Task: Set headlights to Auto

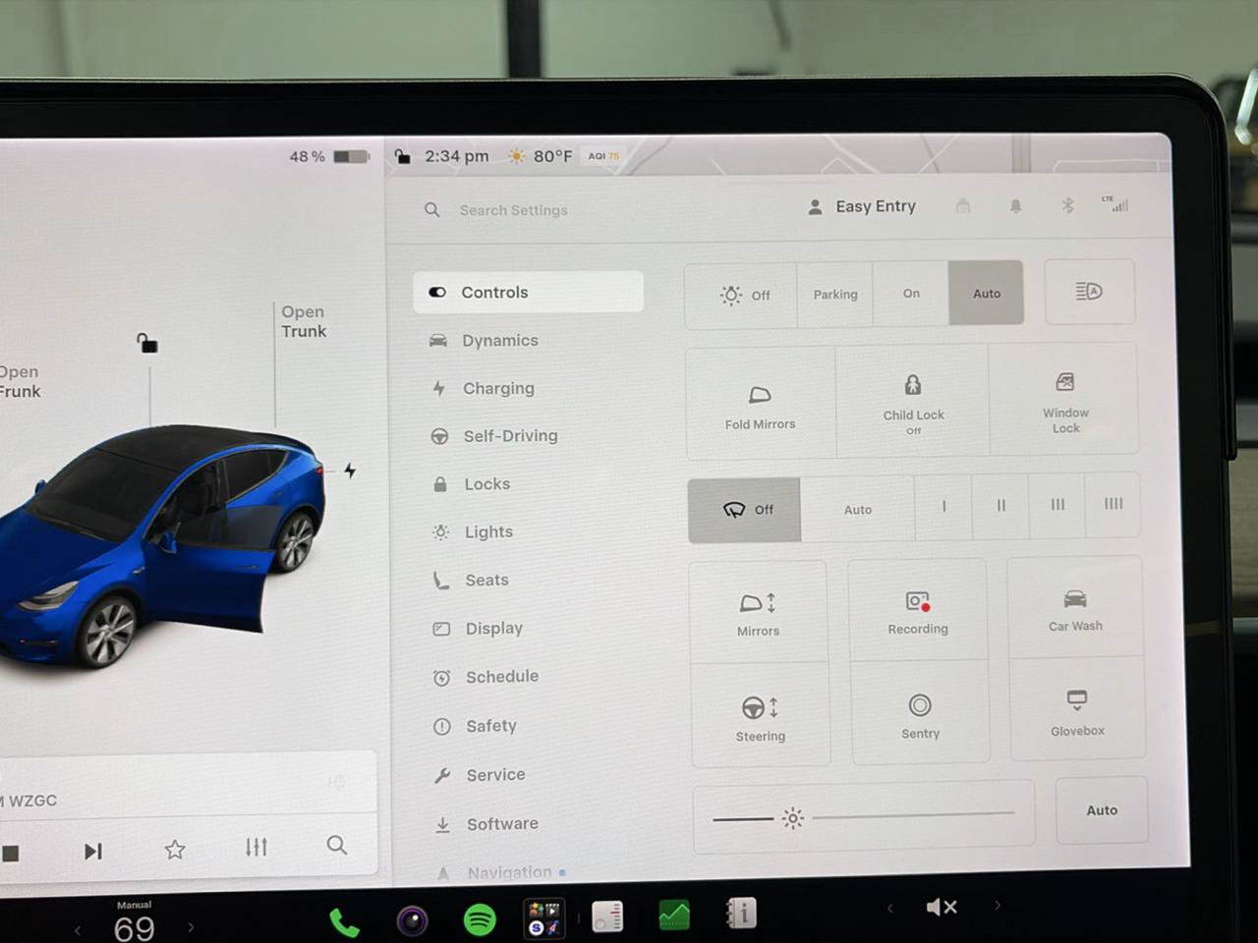Action: [986, 293]
